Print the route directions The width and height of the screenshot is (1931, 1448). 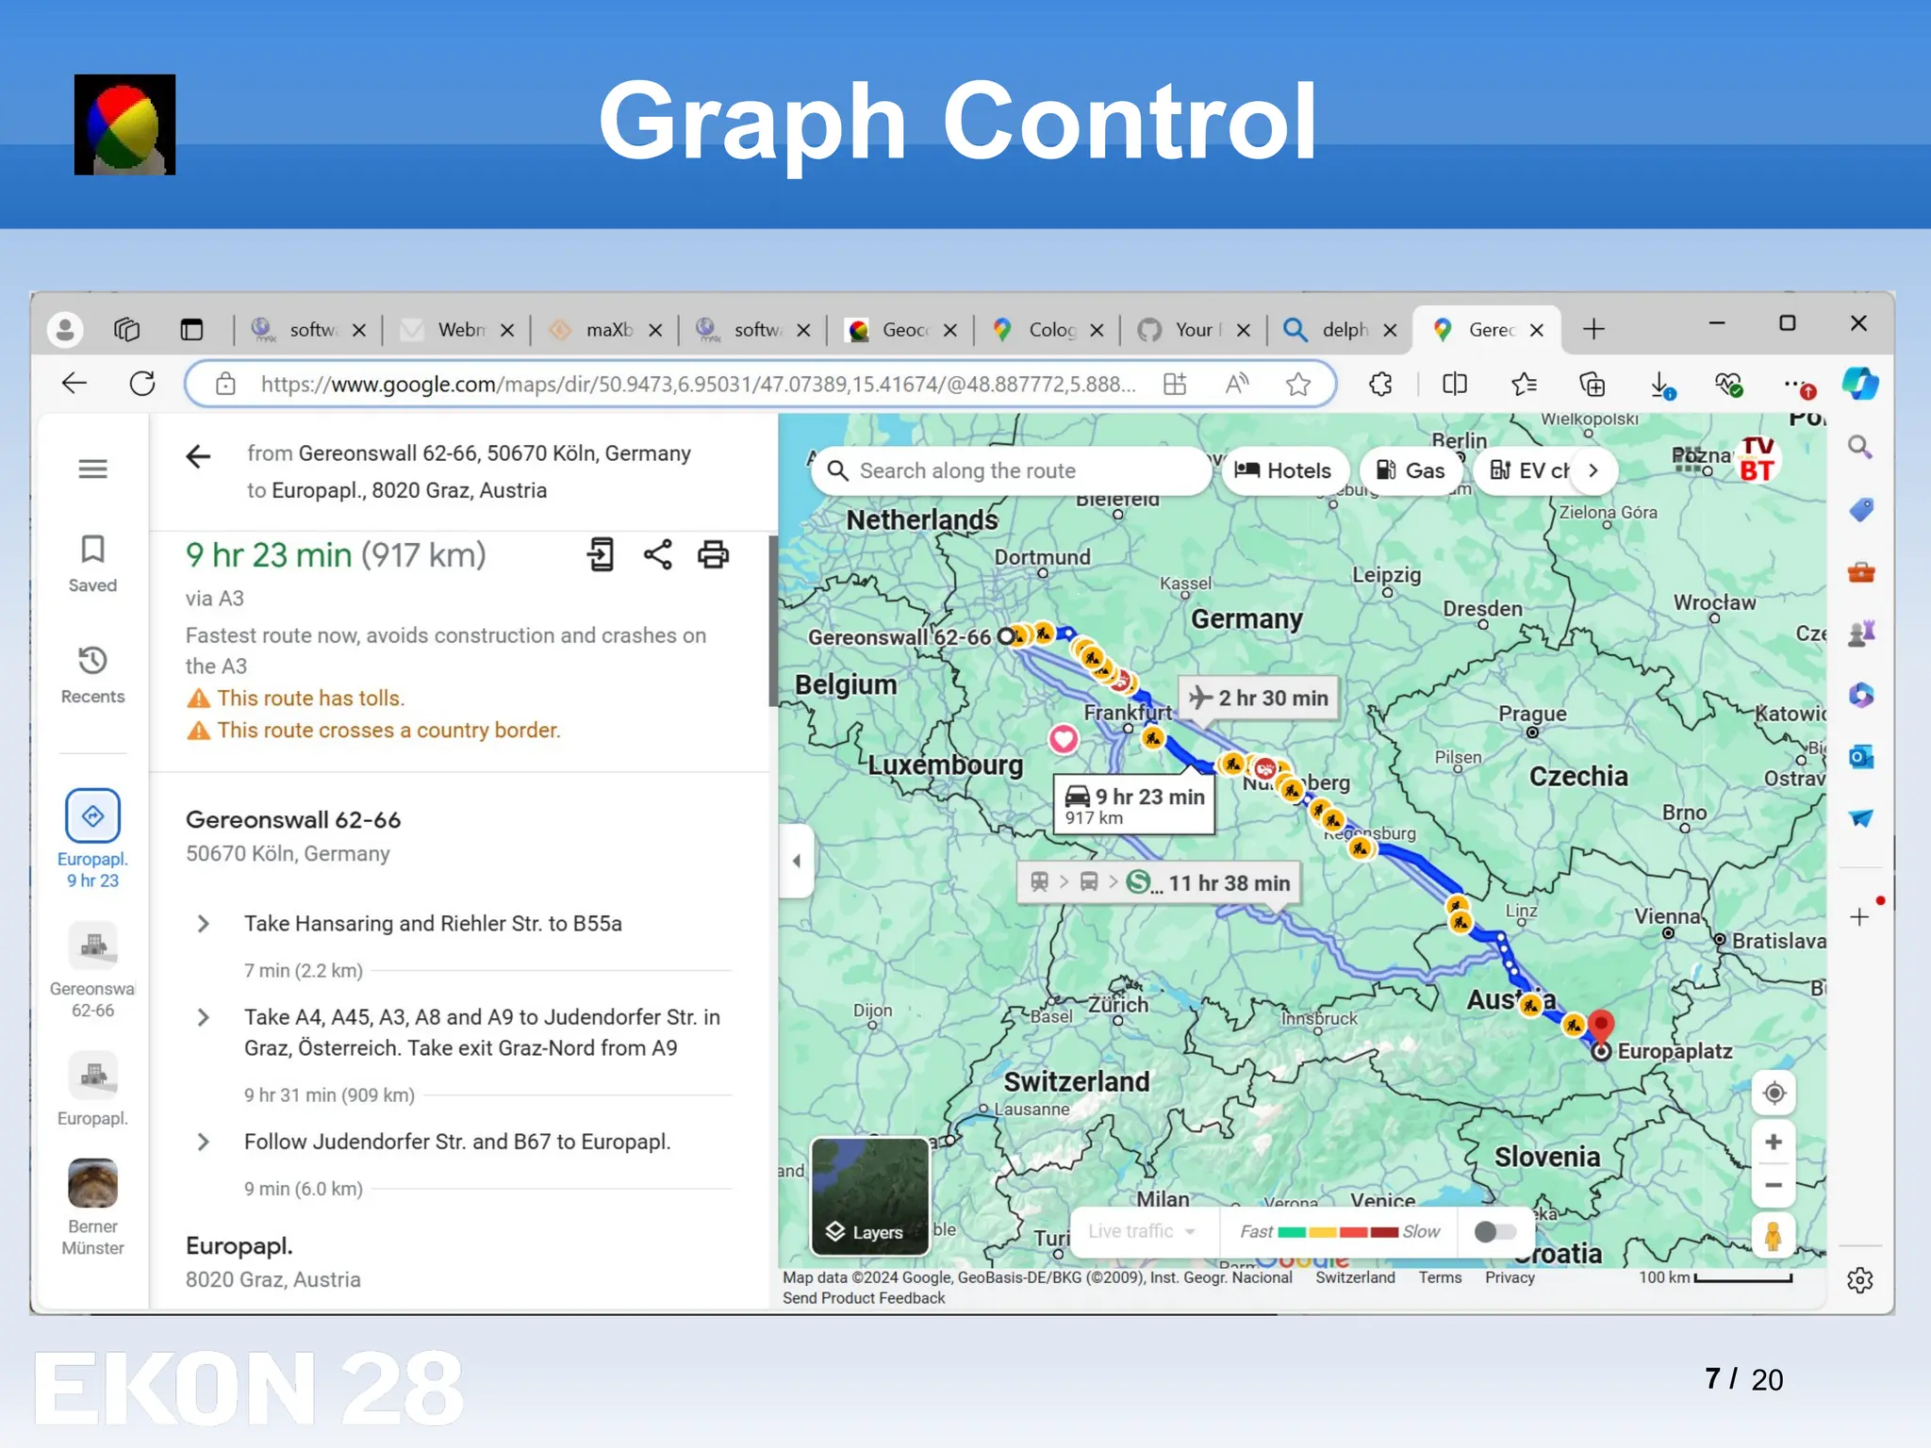[713, 554]
